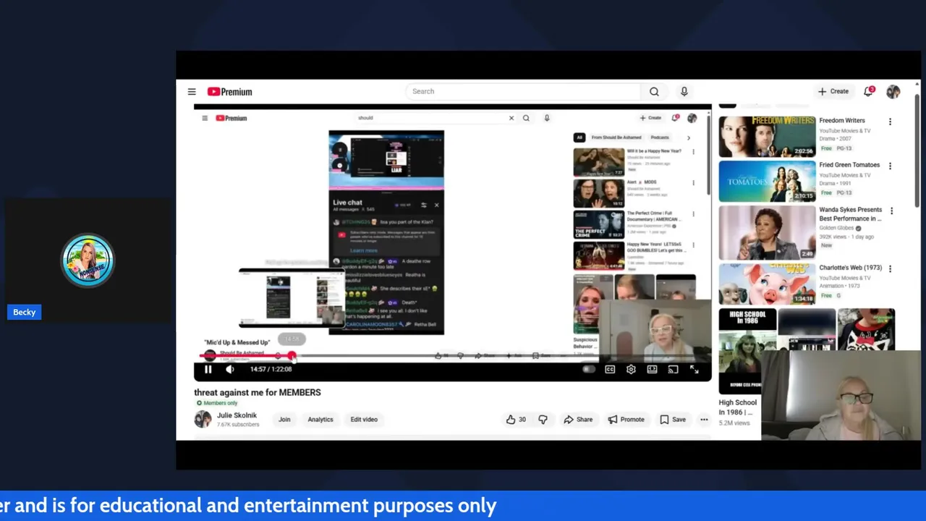Click the magnifier search button
The height and width of the screenshot is (521, 926).
tap(654, 91)
